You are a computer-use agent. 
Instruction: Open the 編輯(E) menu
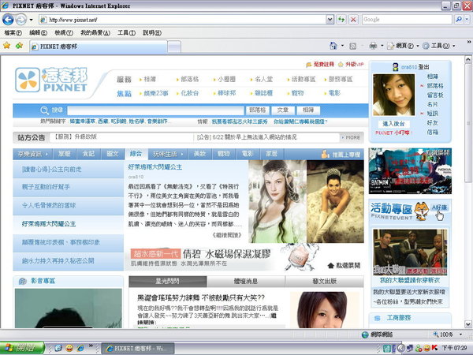(x=38, y=32)
